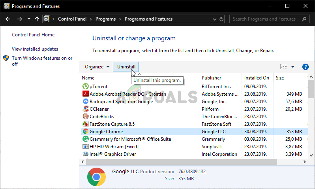Select the Grammarly icon in list
The height and width of the screenshot is (189, 315).
[86, 139]
